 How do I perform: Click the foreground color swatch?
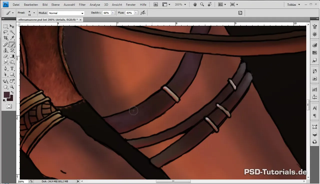coord(6,95)
